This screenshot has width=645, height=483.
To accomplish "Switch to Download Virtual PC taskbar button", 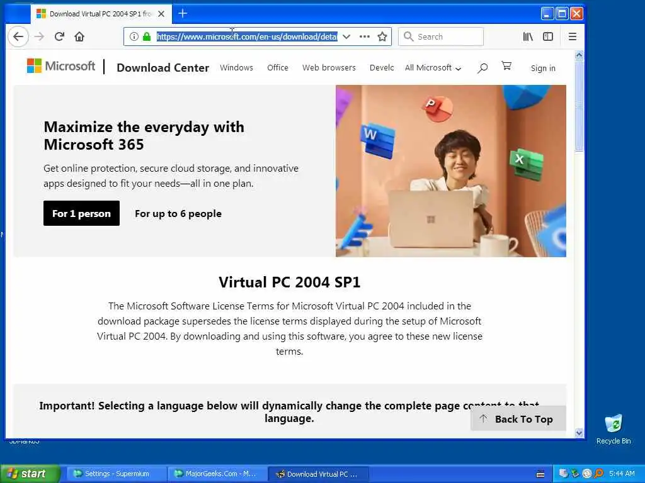I will coord(318,474).
